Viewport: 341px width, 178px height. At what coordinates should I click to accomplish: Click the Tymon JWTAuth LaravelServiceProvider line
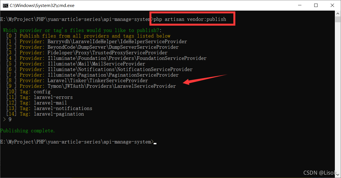click(x=91, y=86)
